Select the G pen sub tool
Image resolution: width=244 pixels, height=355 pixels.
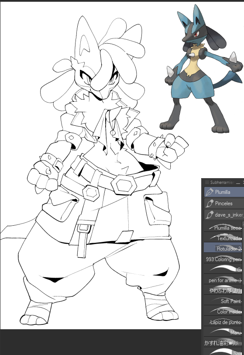pyautogui.click(x=223, y=269)
